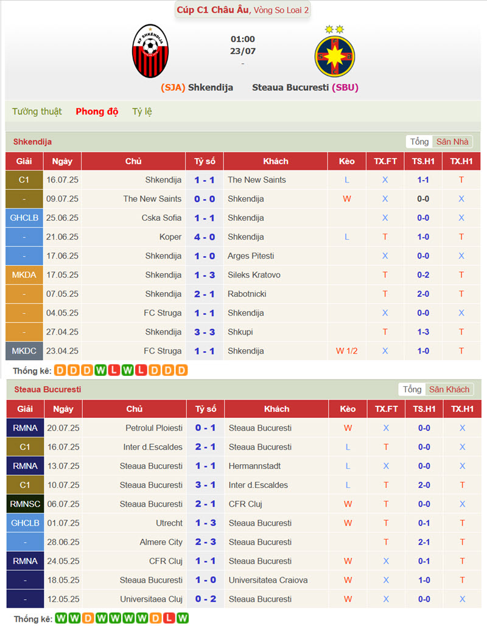Click the away team name Hermannstadt
Image resolution: width=487 pixels, height=626 pixels.
pyautogui.click(x=254, y=466)
